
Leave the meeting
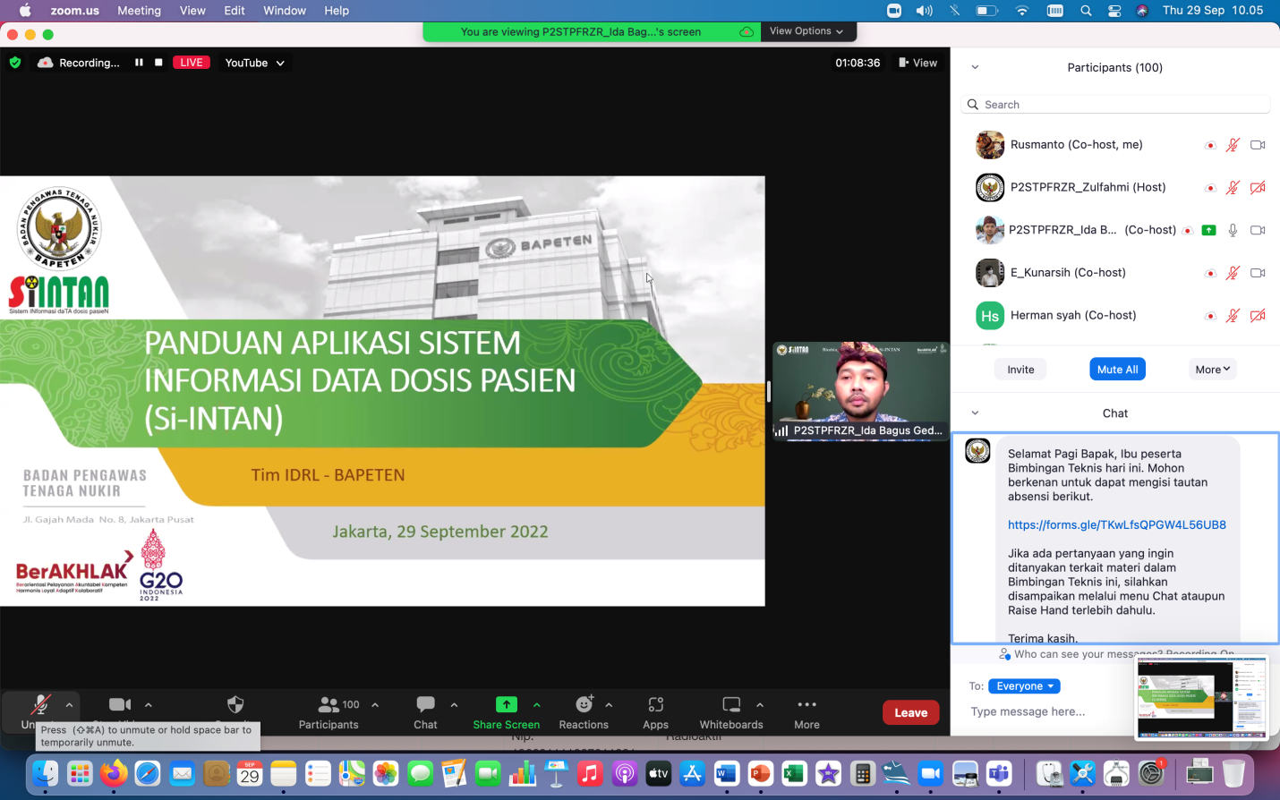910,712
